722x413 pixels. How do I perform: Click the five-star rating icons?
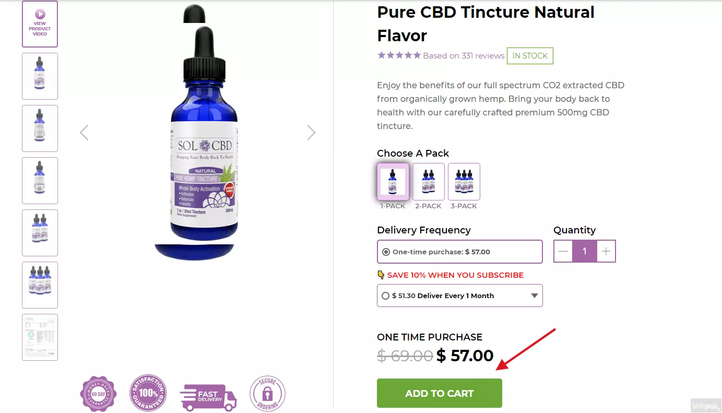(399, 55)
